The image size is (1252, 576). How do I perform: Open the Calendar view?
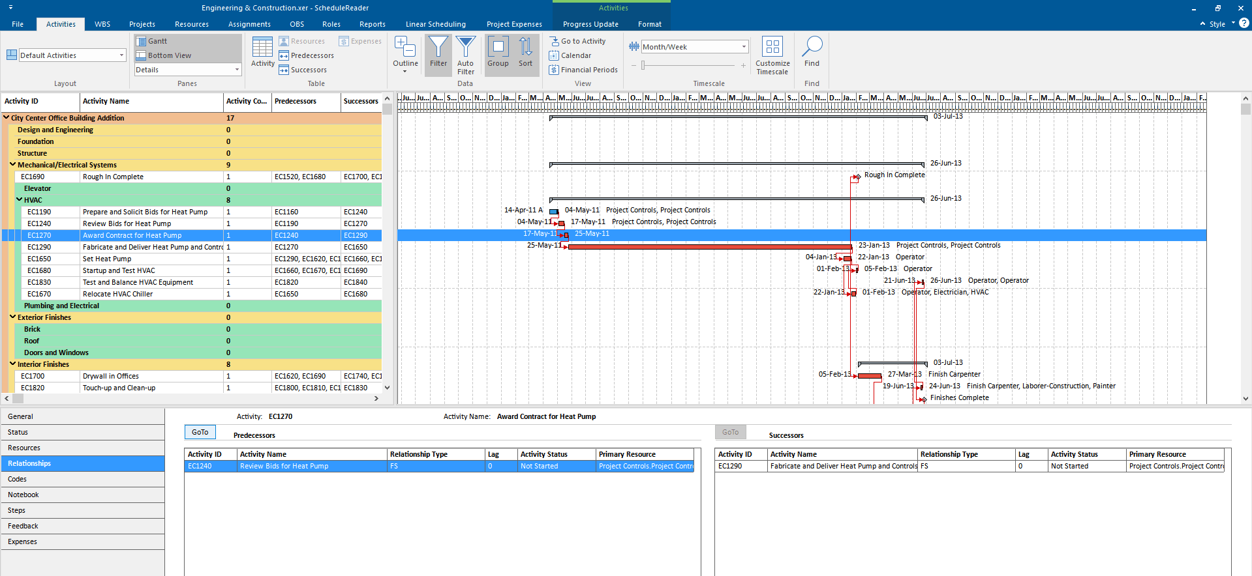[570, 55]
